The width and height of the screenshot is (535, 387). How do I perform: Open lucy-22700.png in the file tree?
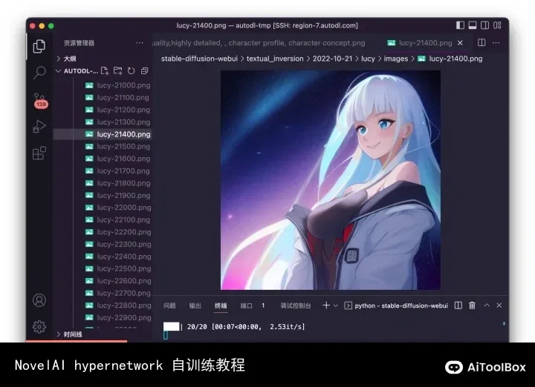(103, 293)
